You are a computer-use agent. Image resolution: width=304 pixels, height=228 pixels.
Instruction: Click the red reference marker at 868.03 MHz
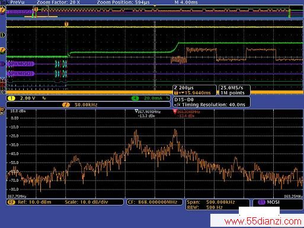[x=175, y=111]
